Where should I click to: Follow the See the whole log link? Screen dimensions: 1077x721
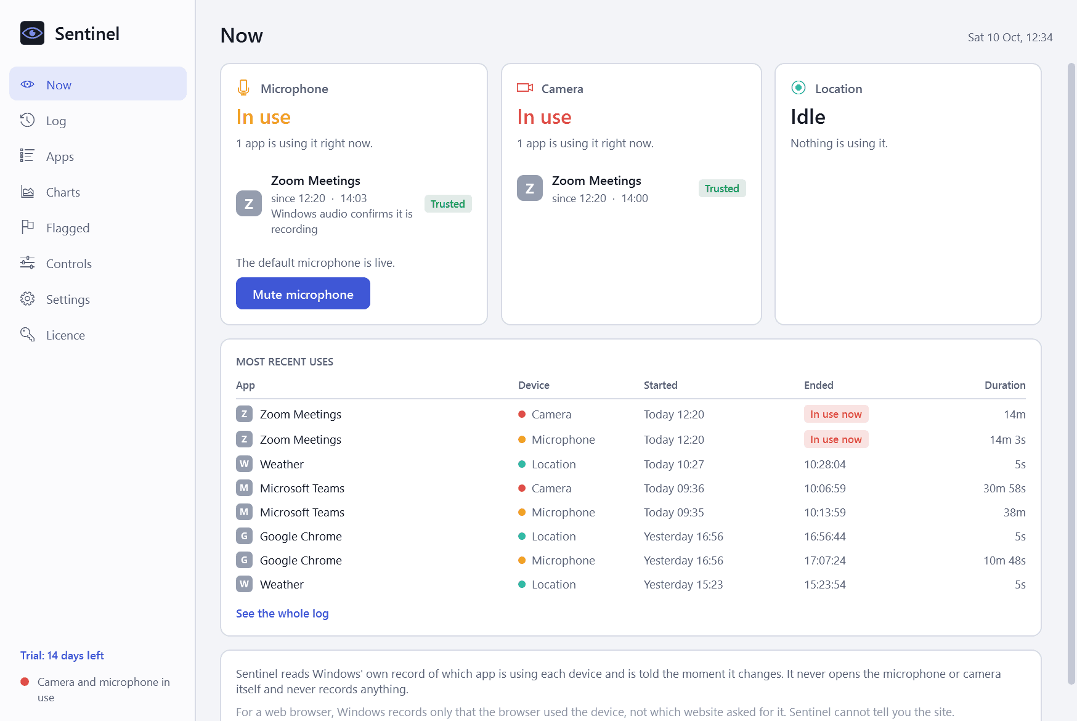tap(282, 613)
